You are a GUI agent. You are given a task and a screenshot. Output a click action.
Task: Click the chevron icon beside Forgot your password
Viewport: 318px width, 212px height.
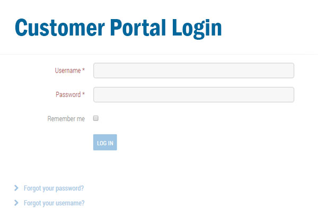[x=16, y=188]
